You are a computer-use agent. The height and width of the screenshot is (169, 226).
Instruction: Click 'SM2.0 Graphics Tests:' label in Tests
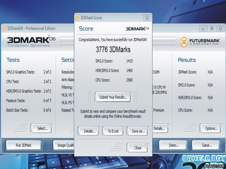[x=20, y=72]
